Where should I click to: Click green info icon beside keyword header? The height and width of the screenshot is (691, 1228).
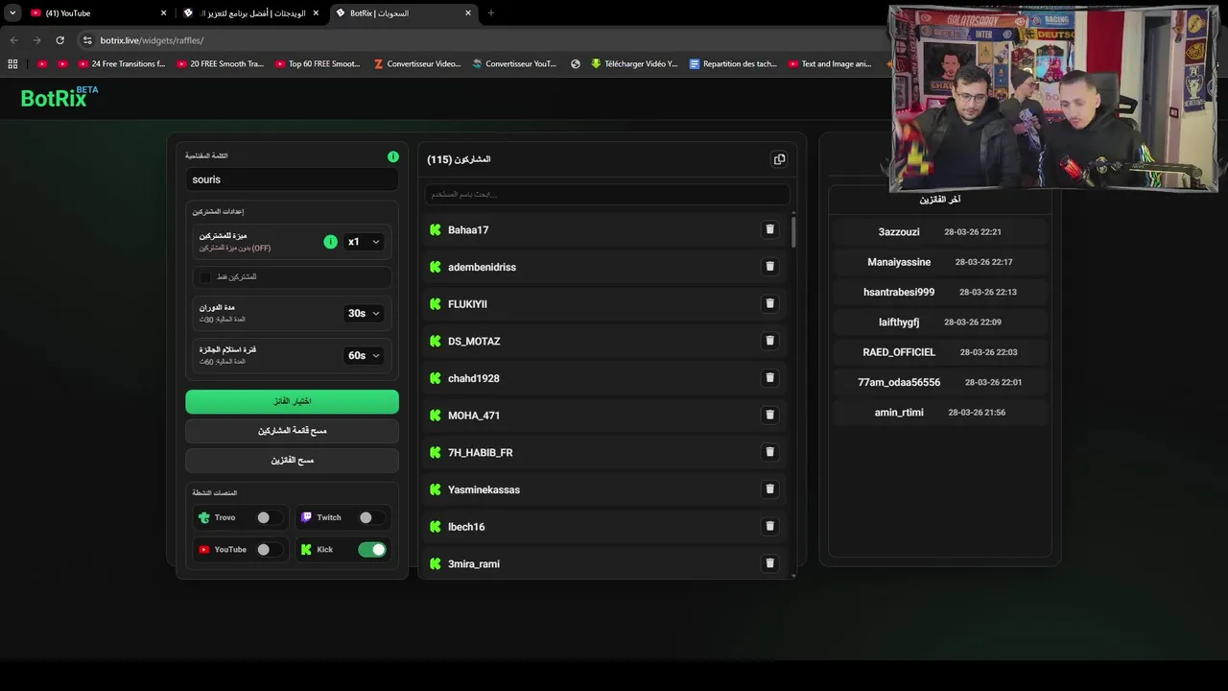(393, 156)
